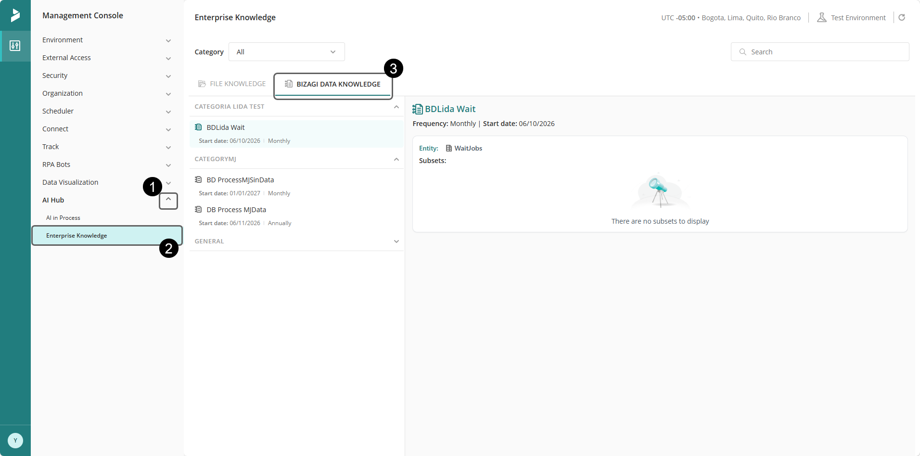This screenshot has height=456, width=920.
Task: Expand the Track menu section
Action: point(168,147)
